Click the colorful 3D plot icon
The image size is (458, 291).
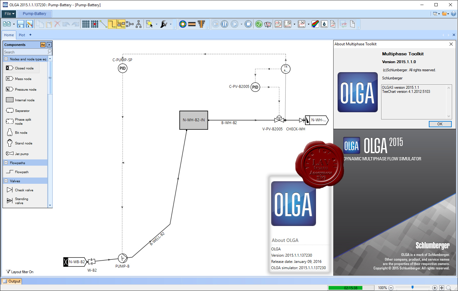[x=315, y=24]
